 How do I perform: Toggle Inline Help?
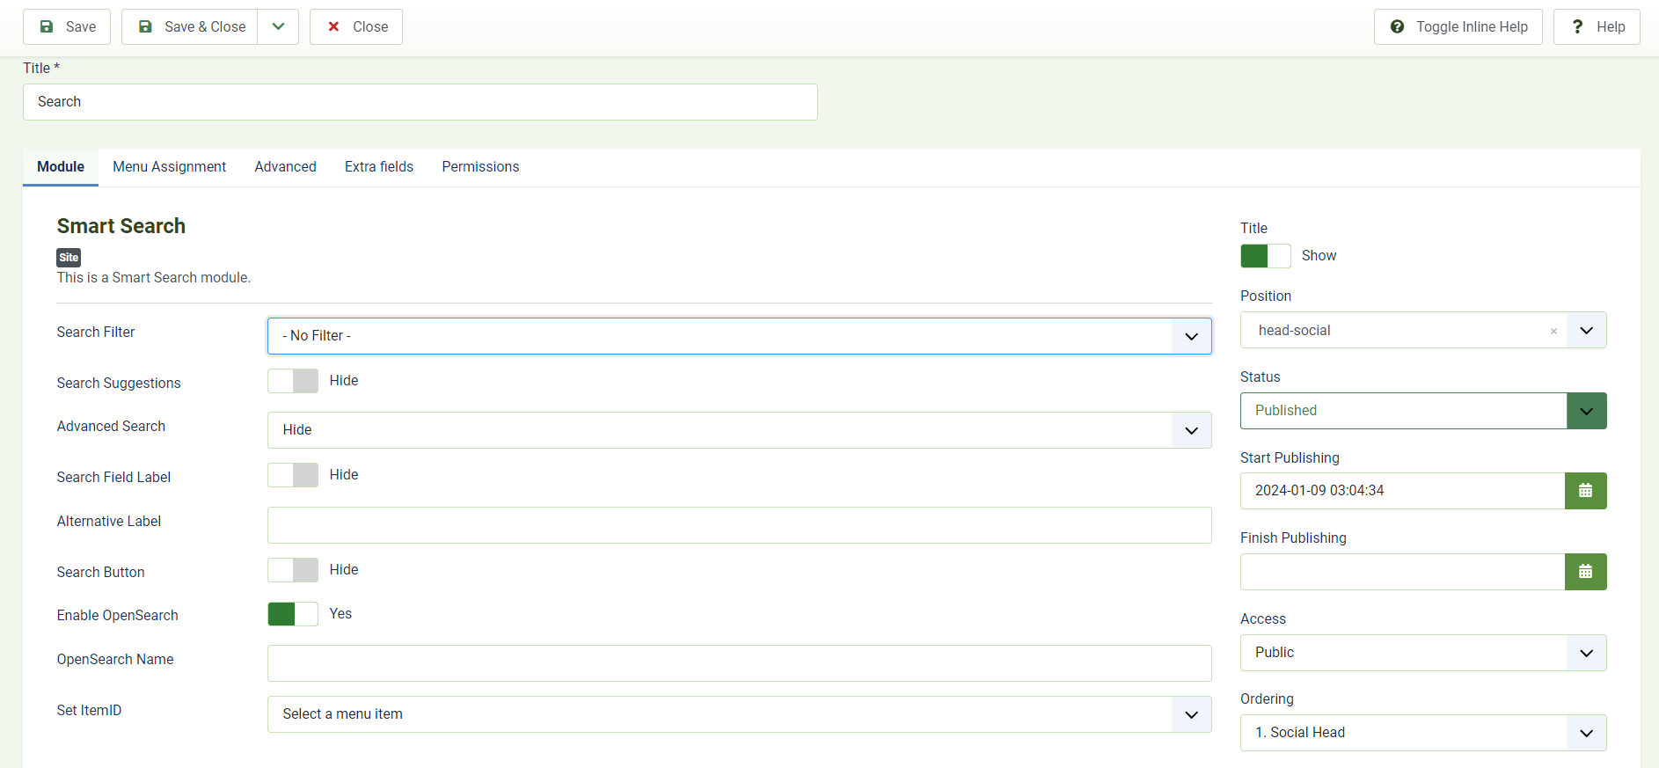coord(1458,27)
